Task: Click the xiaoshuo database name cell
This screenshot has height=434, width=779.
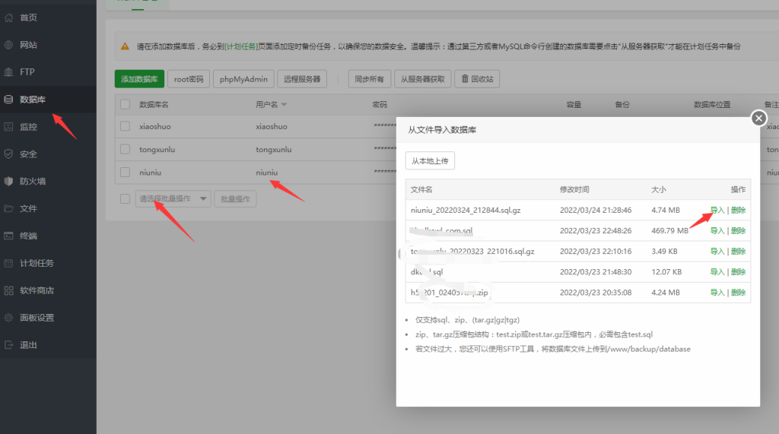Action: (x=155, y=127)
